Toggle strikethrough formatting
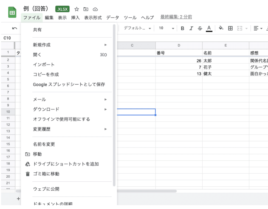This screenshot has height=209, width=268. (x=200, y=28)
